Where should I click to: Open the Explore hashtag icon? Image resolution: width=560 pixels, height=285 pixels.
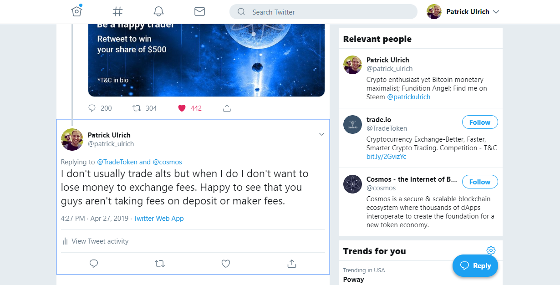point(117,11)
